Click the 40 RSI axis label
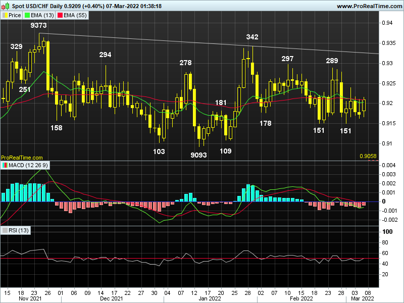This screenshot has height=303, width=404. click(x=385, y=264)
